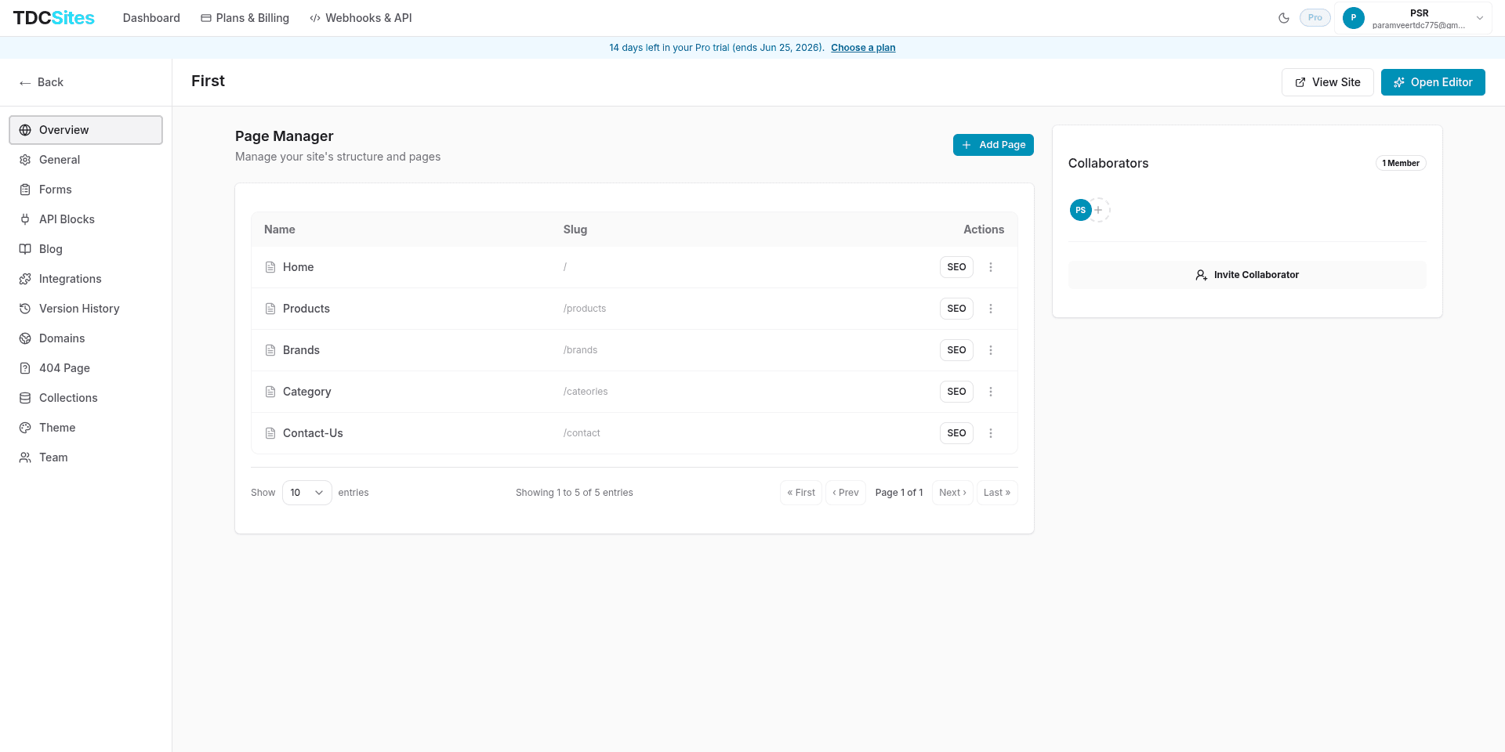Screen dimensions: 1505x752
Task: Click the PS collaborator avatar
Action: [1080, 210]
